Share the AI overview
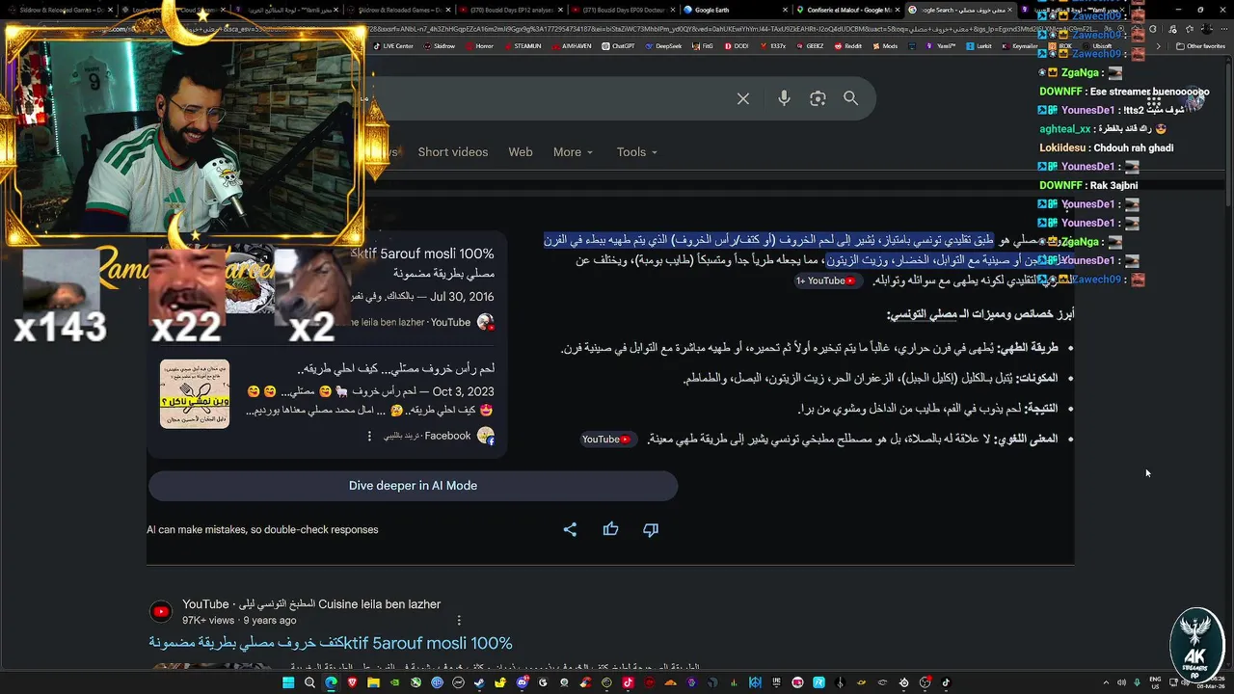This screenshot has height=694, width=1234. (570, 529)
